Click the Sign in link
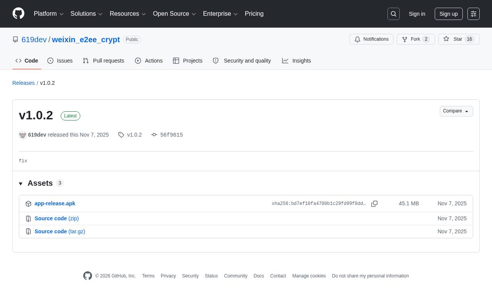This screenshot has height=307, width=492. pyautogui.click(x=417, y=14)
